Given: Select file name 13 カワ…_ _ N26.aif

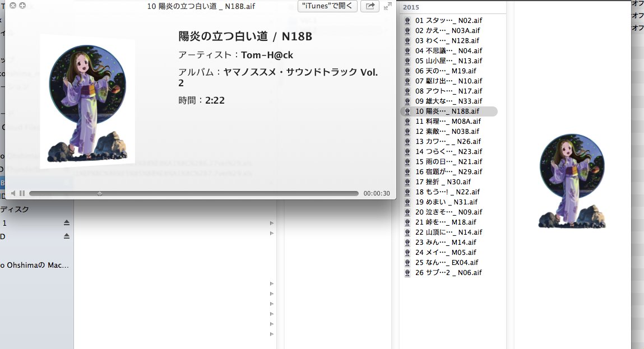Looking at the screenshot, I should [x=448, y=142].
